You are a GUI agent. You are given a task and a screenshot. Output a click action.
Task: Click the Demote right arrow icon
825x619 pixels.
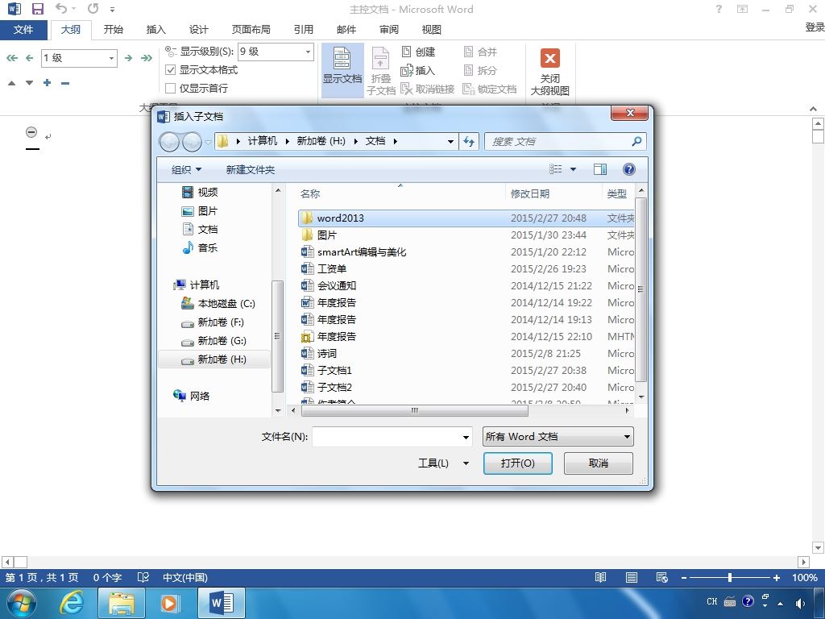128,58
